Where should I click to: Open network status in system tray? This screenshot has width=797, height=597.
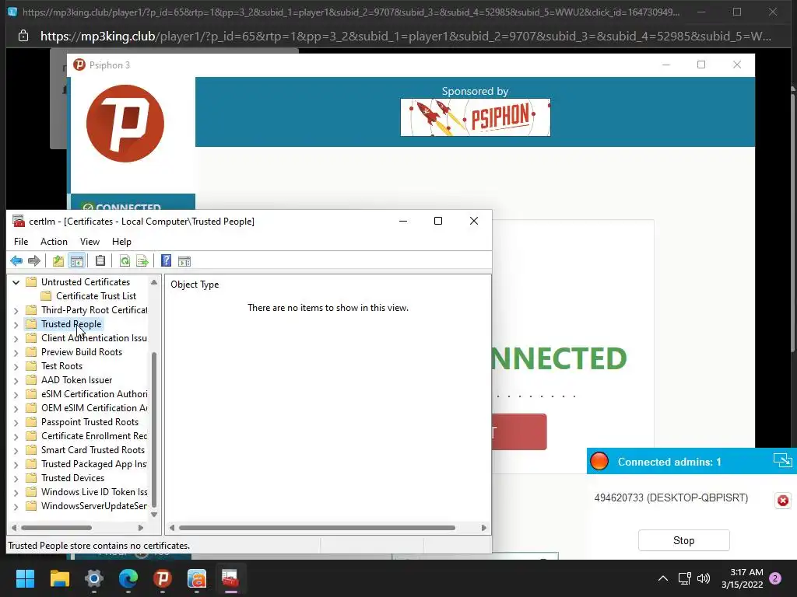point(684,578)
